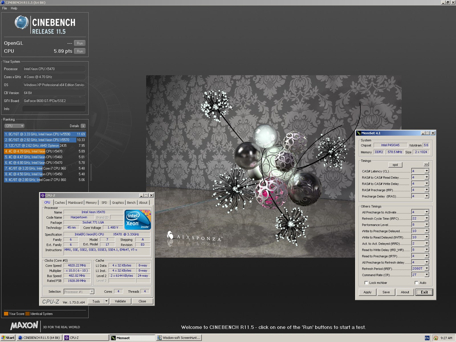456x342 pixels.
Task: Click the MemSet title bar icon
Action: tap(359, 133)
